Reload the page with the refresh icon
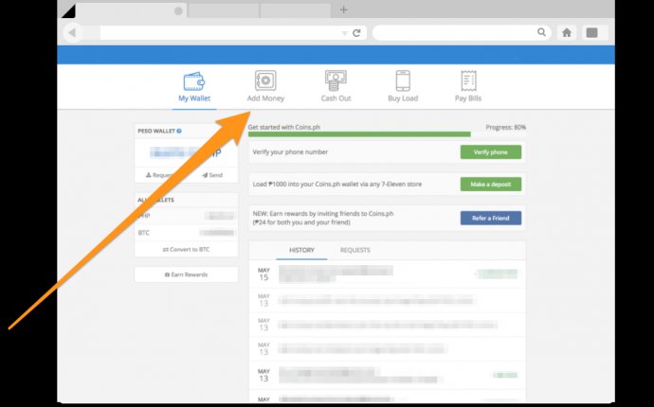 point(356,32)
